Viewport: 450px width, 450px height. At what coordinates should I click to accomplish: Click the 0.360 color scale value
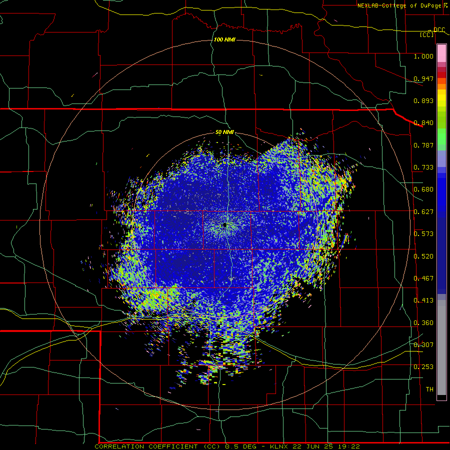click(x=423, y=323)
